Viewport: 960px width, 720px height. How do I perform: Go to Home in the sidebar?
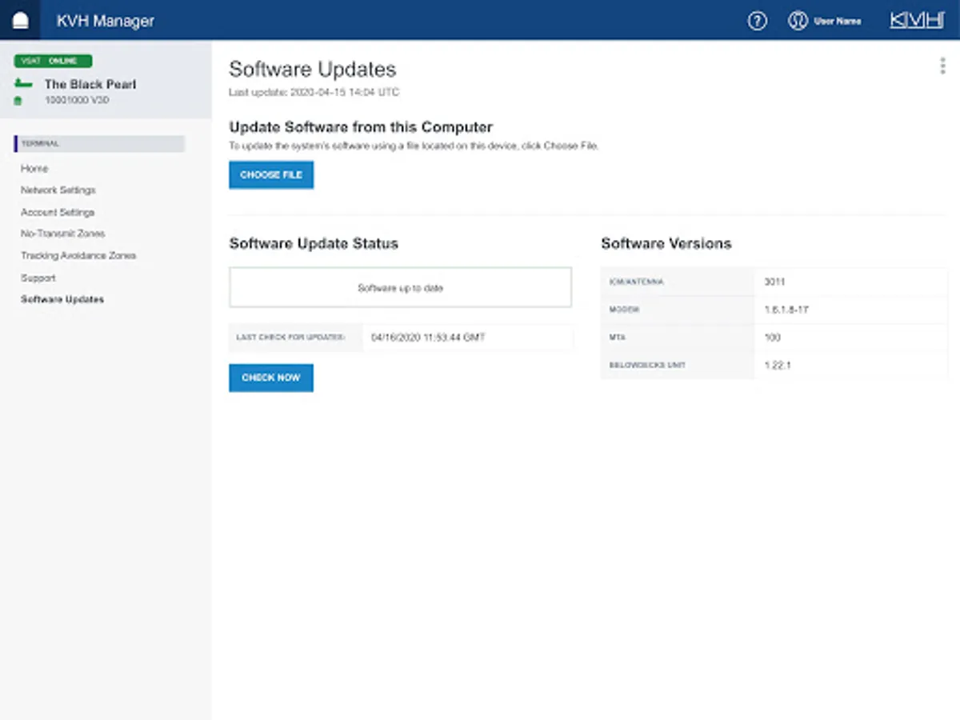tap(34, 169)
